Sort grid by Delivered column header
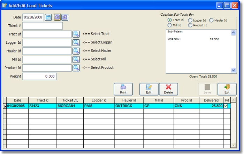Image resolution: width=244 pixels, height=155 pixels. coord(211,100)
